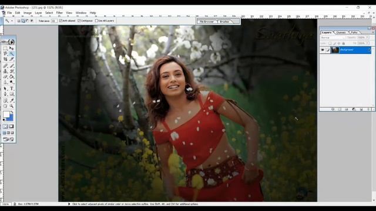Image resolution: width=376 pixels, height=211 pixels.
Task: Swap foreground and background colors arrow
Action: tap(12, 112)
